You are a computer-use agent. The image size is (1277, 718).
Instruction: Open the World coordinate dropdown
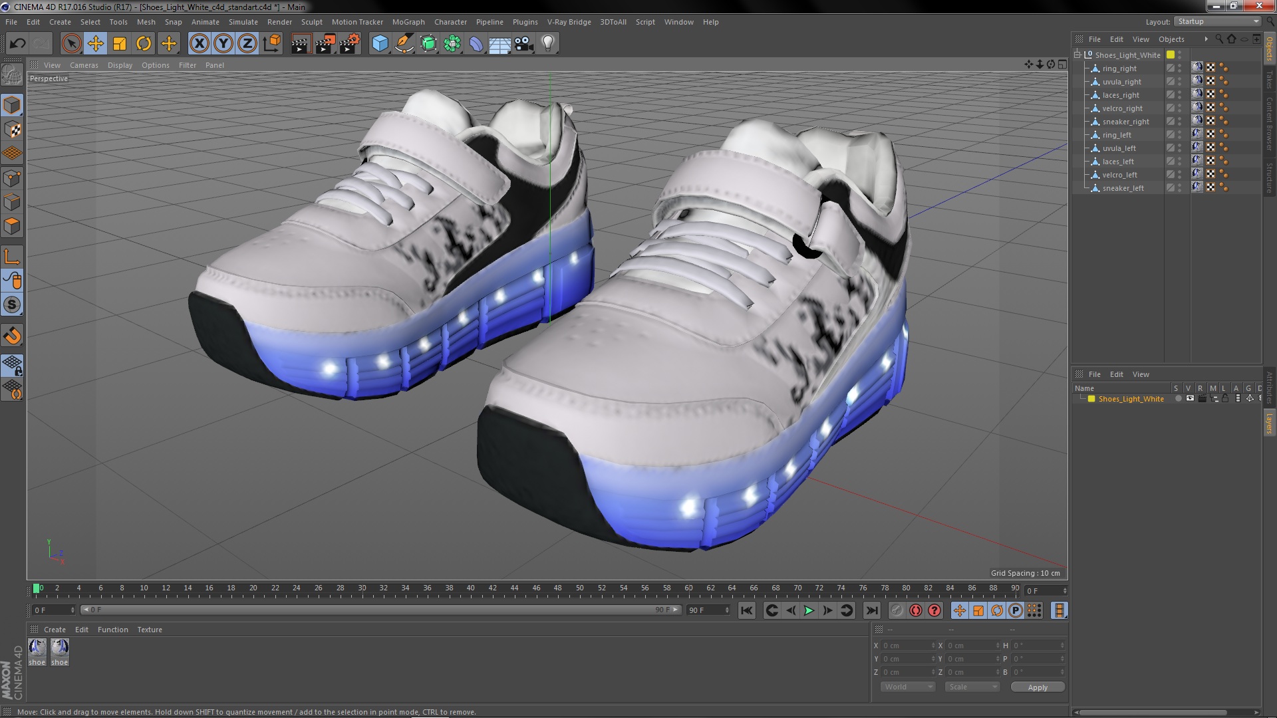point(908,687)
